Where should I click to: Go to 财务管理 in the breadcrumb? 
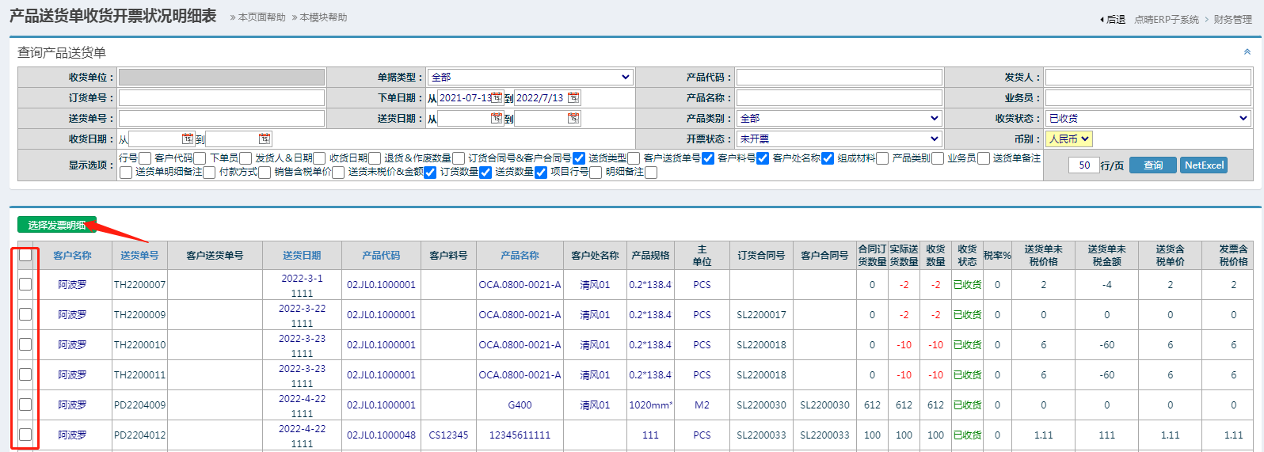click(x=1232, y=19)
